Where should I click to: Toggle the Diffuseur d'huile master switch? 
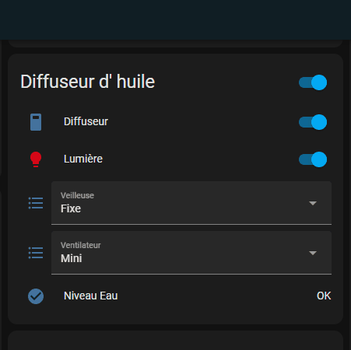pyautogui.click(x=313, y=82)
